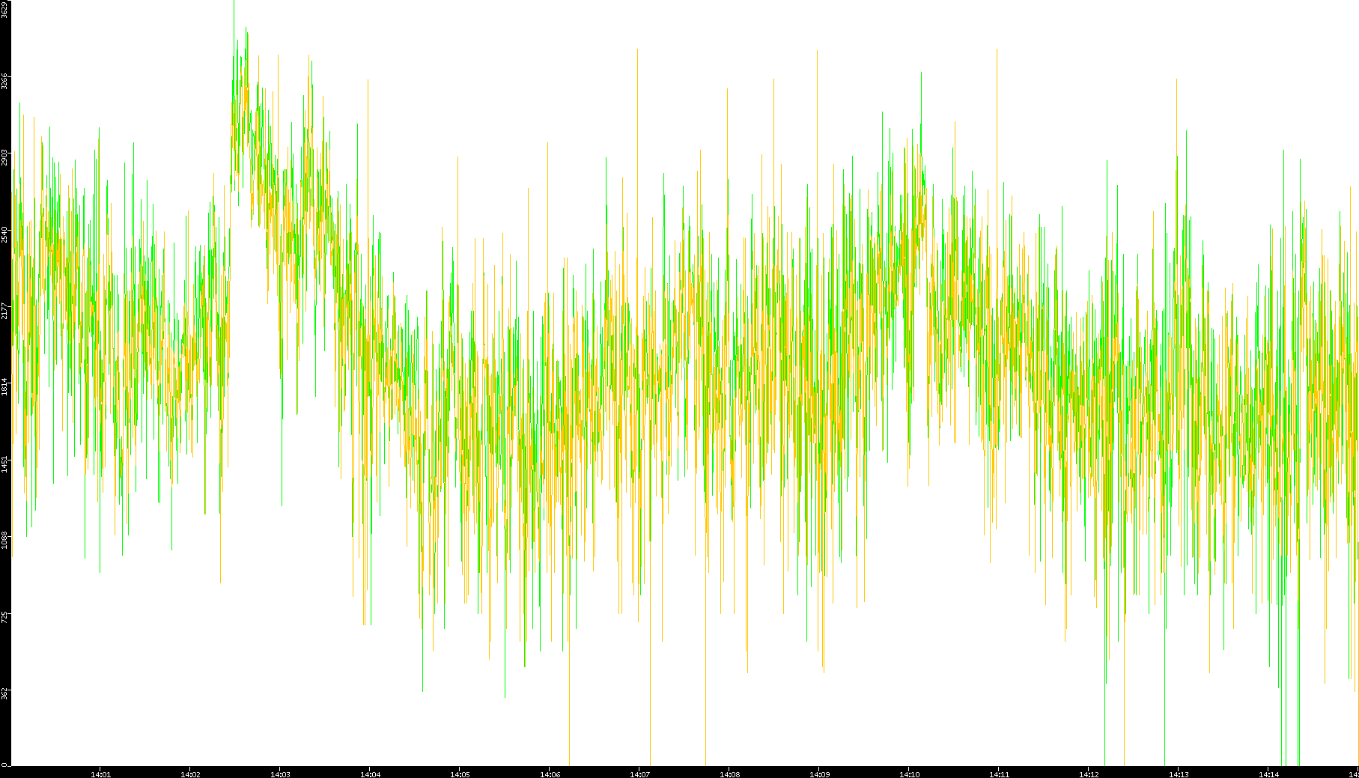Screen dimensions: 1359x778
Task: Pick the 14:04 label on the bottom axis
Action: tap(370, 774)
